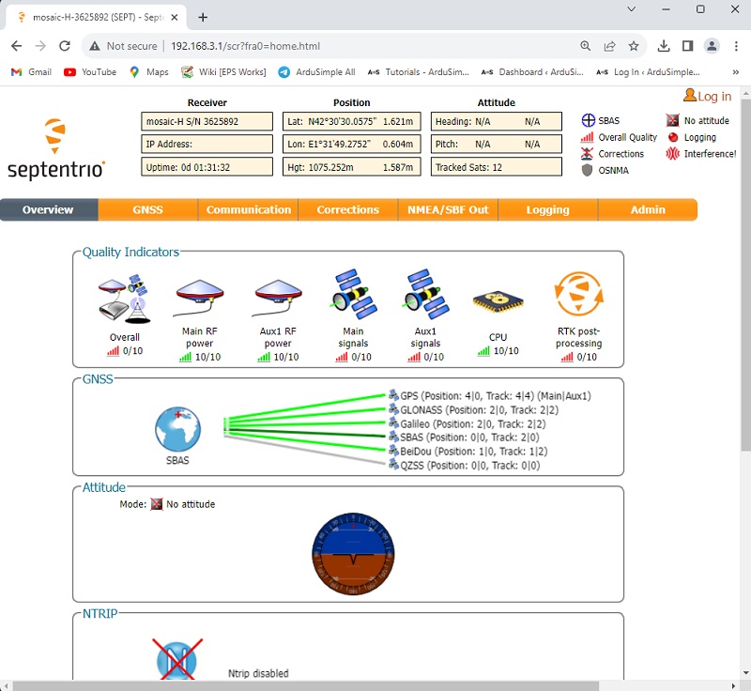Expand the Corrections menu
The image size is (751, 691).
tap(347, 210)
